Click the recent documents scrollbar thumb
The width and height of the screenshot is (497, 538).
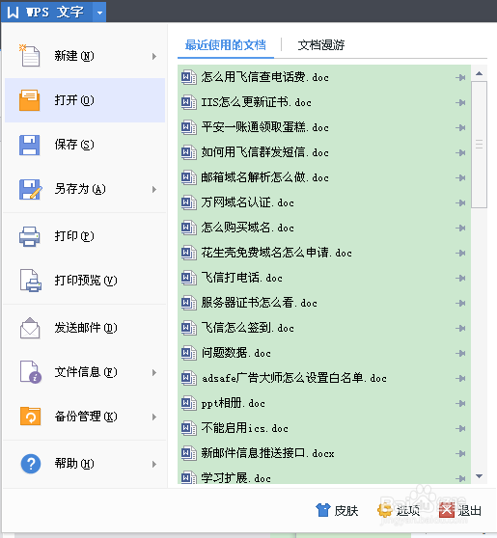coord(479,145)
